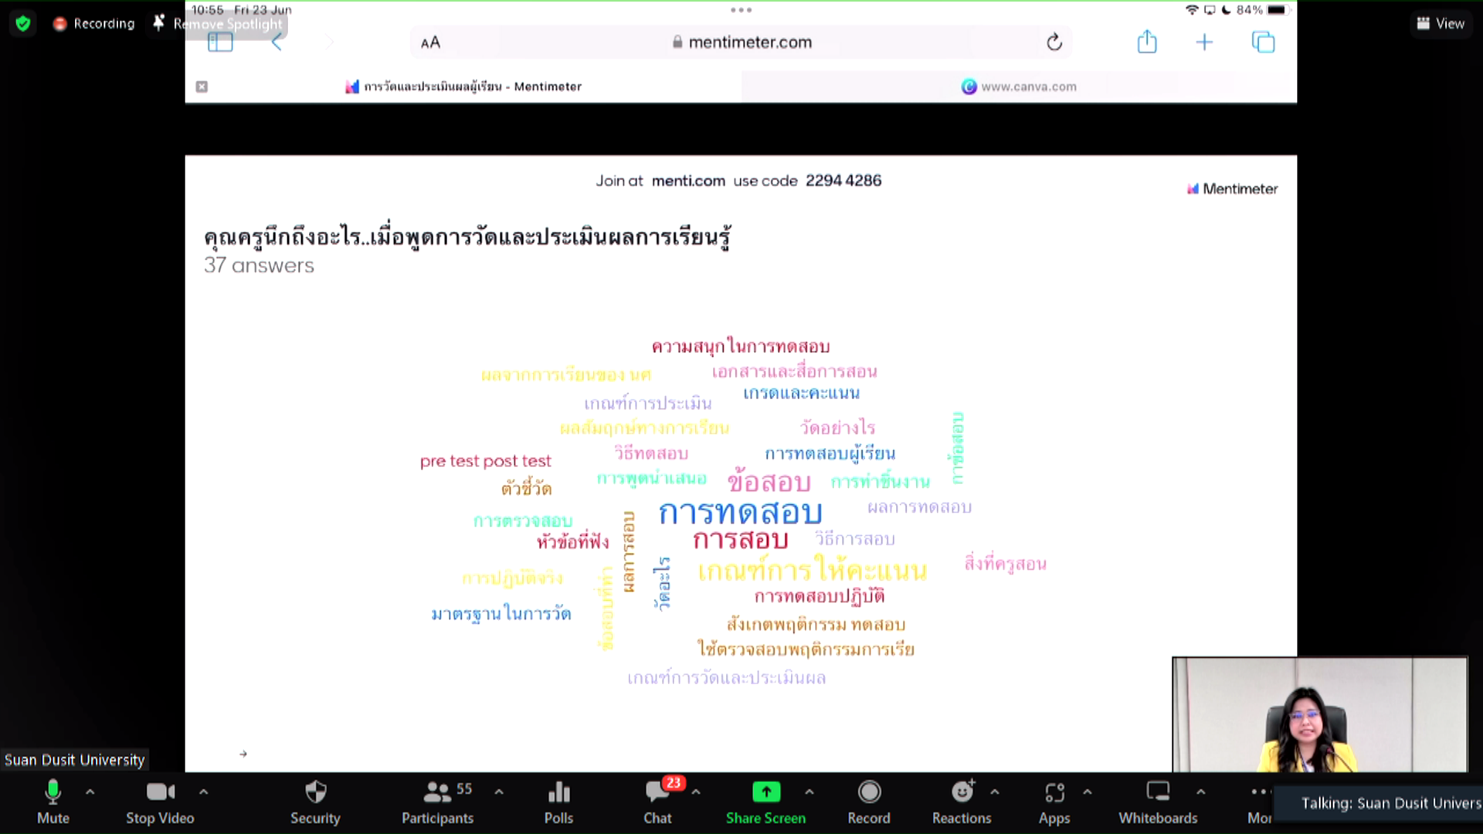Click 'ความสนุกในการทดสอบ' in word cloud
Viewport: 1483px width, 834px height.
(740, 347)
